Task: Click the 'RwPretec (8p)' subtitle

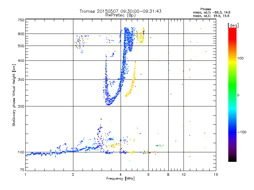Action: tap(120, 15)
